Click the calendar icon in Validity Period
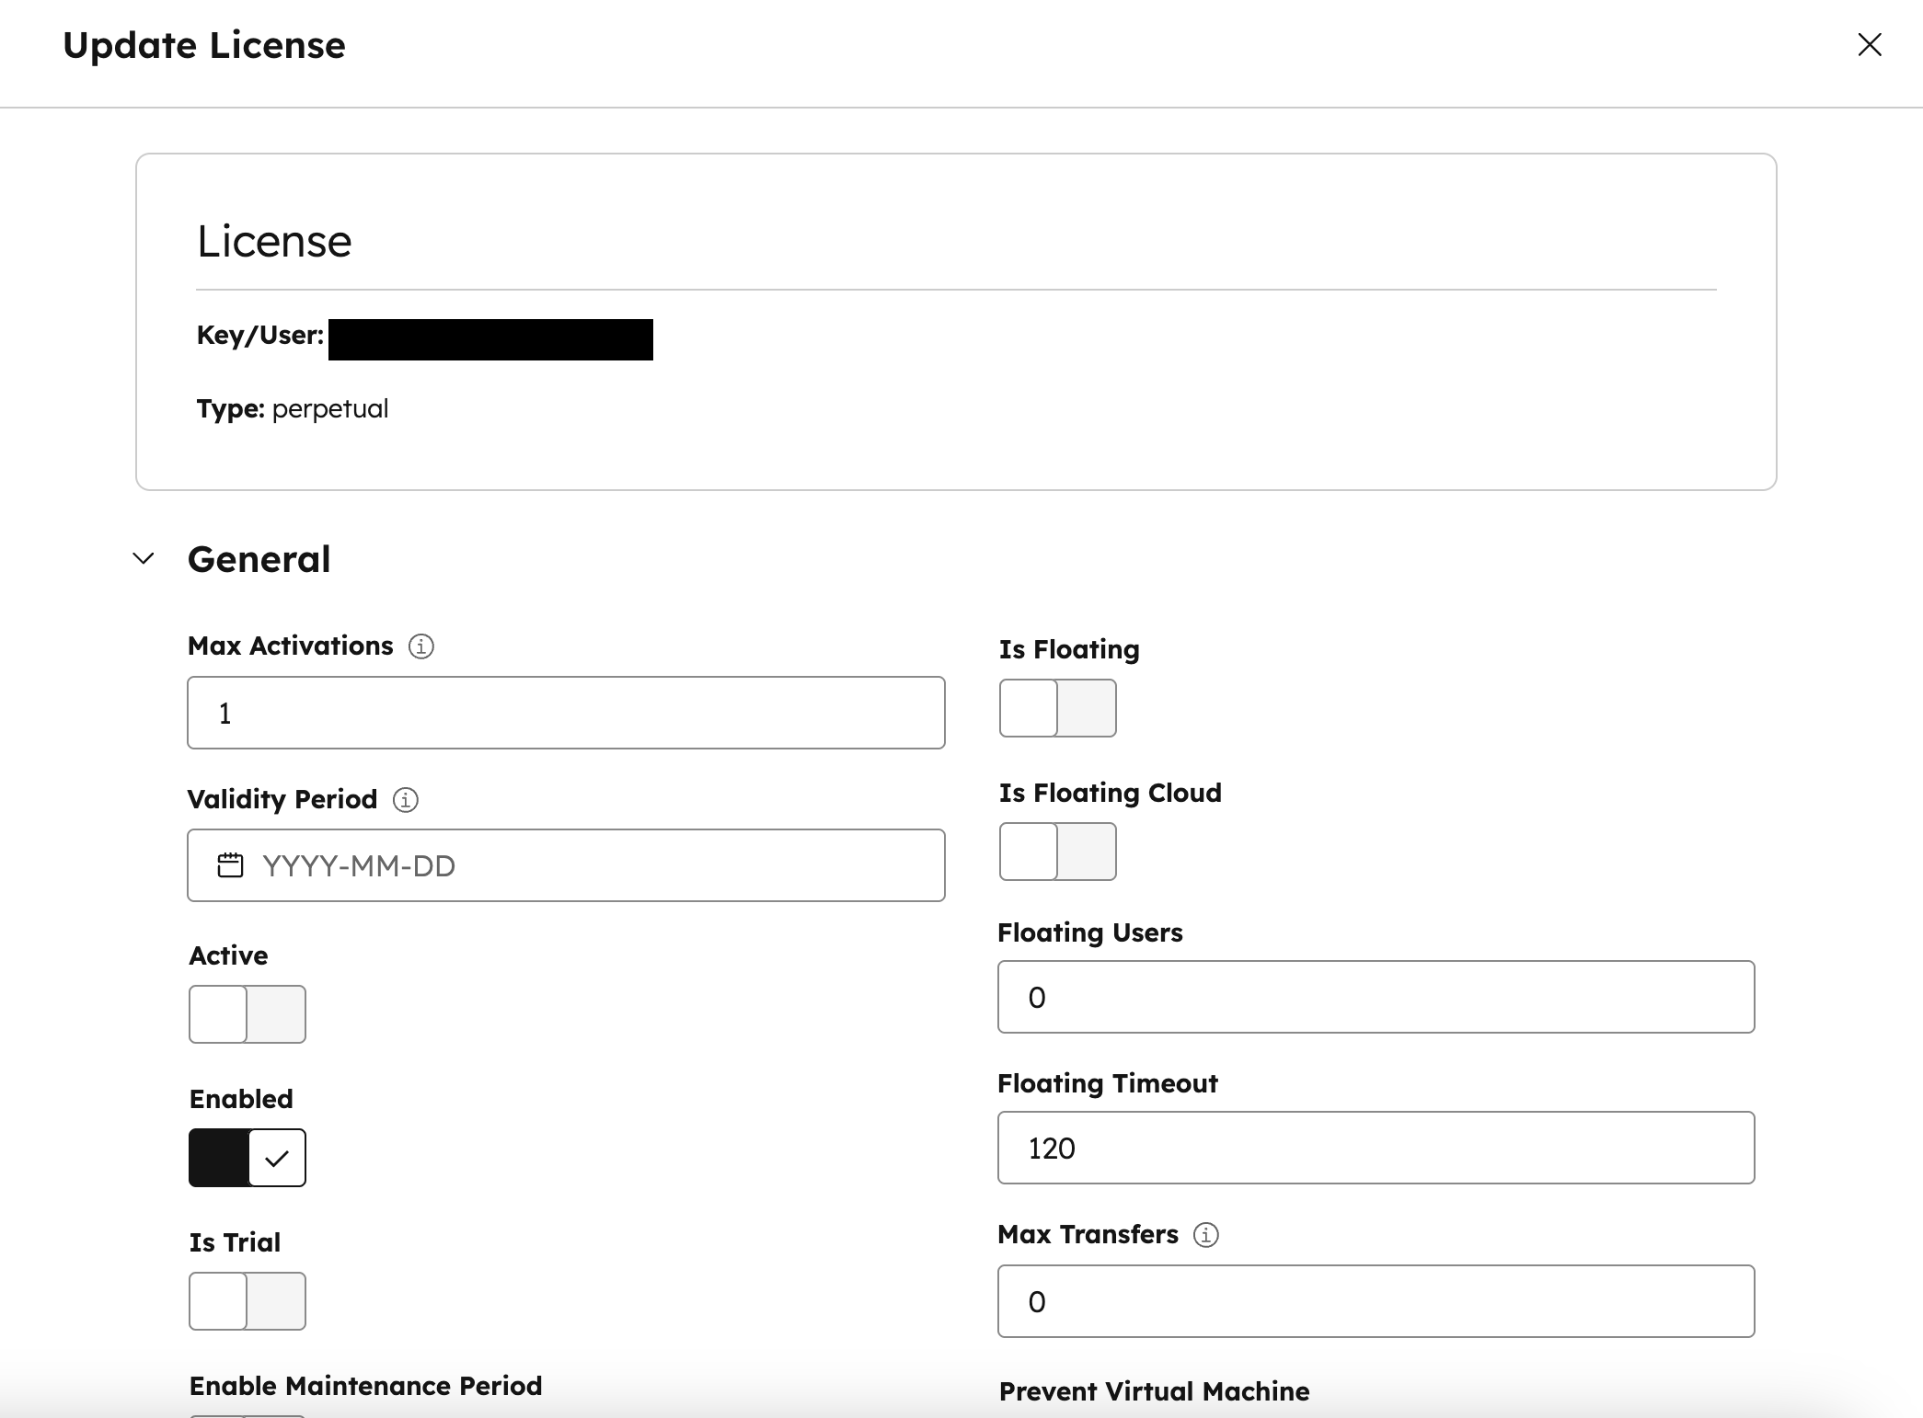This screenshot has width=1923, height=1418. tap(230, 865)
